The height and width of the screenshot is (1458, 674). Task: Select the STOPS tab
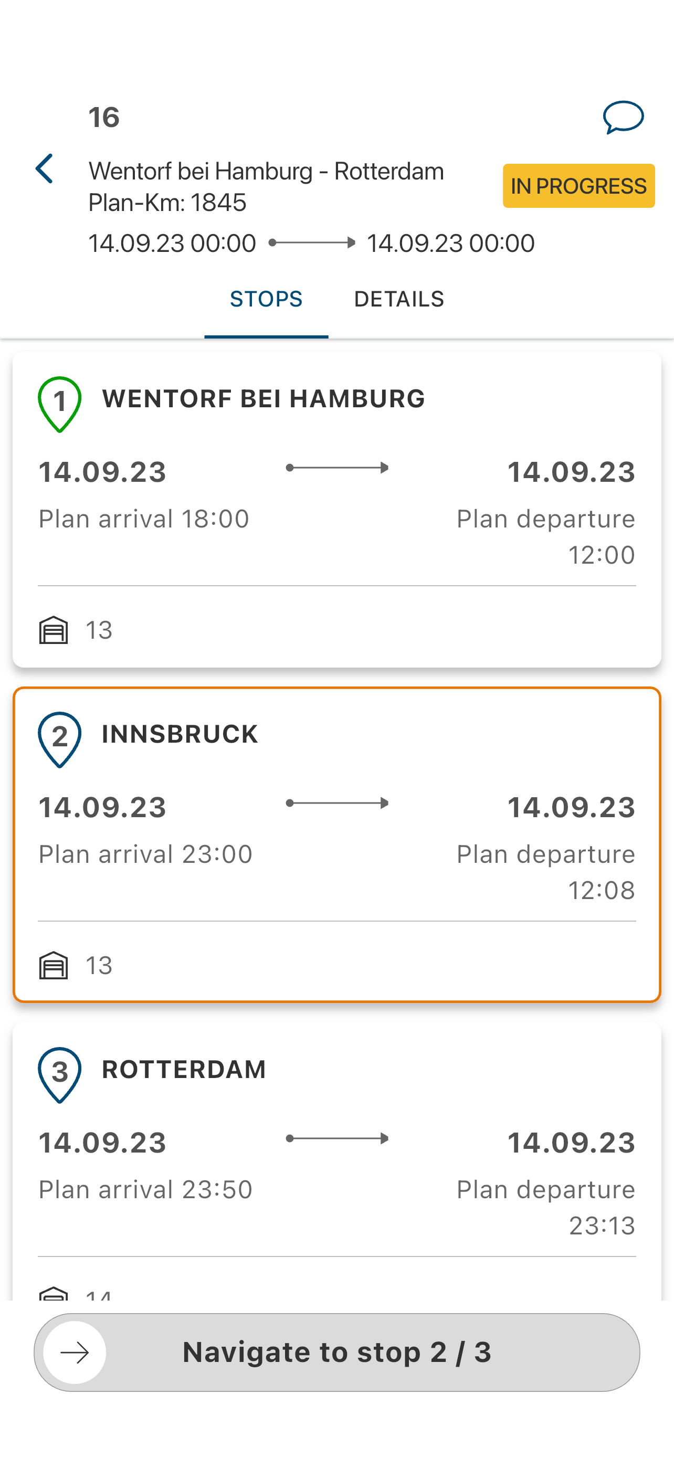coord(266,299)
